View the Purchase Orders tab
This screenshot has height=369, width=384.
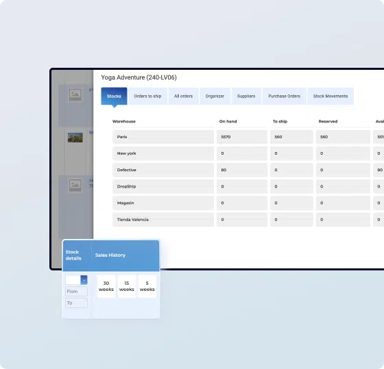285,96
